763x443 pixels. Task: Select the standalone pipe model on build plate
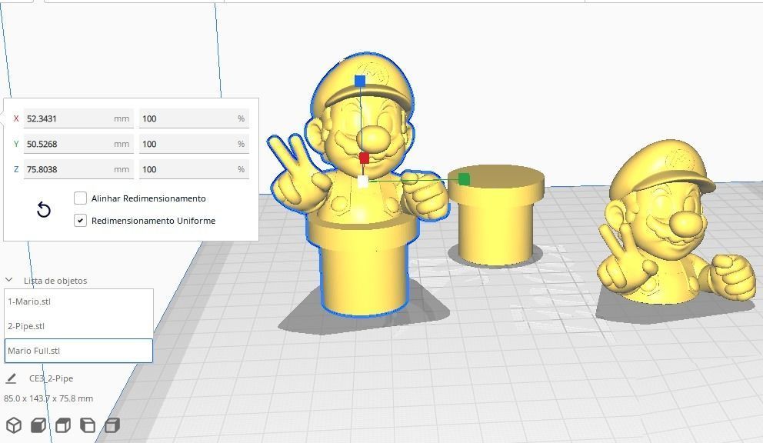(495, 215)
